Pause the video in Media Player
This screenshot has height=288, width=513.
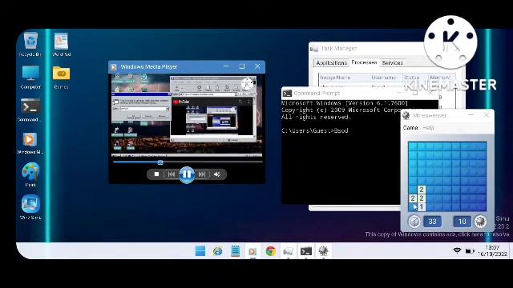187,174
